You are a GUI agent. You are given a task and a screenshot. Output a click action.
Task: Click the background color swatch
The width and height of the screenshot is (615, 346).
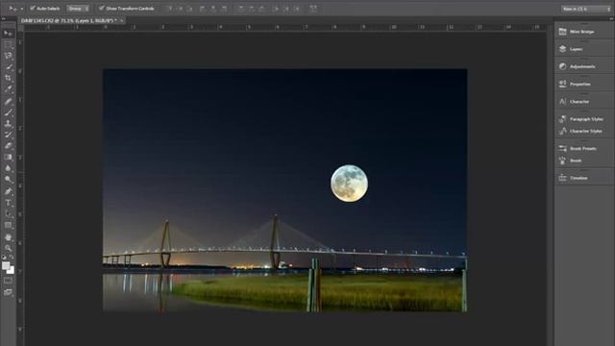coord(11,271)
